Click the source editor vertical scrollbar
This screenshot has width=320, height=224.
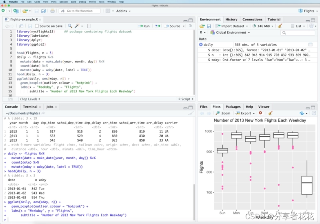coord(194,62)
